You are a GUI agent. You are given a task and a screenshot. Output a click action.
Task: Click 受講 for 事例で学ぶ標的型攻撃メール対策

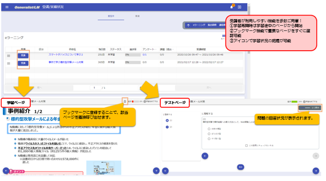pyautogui.click(x=23, y=63)
